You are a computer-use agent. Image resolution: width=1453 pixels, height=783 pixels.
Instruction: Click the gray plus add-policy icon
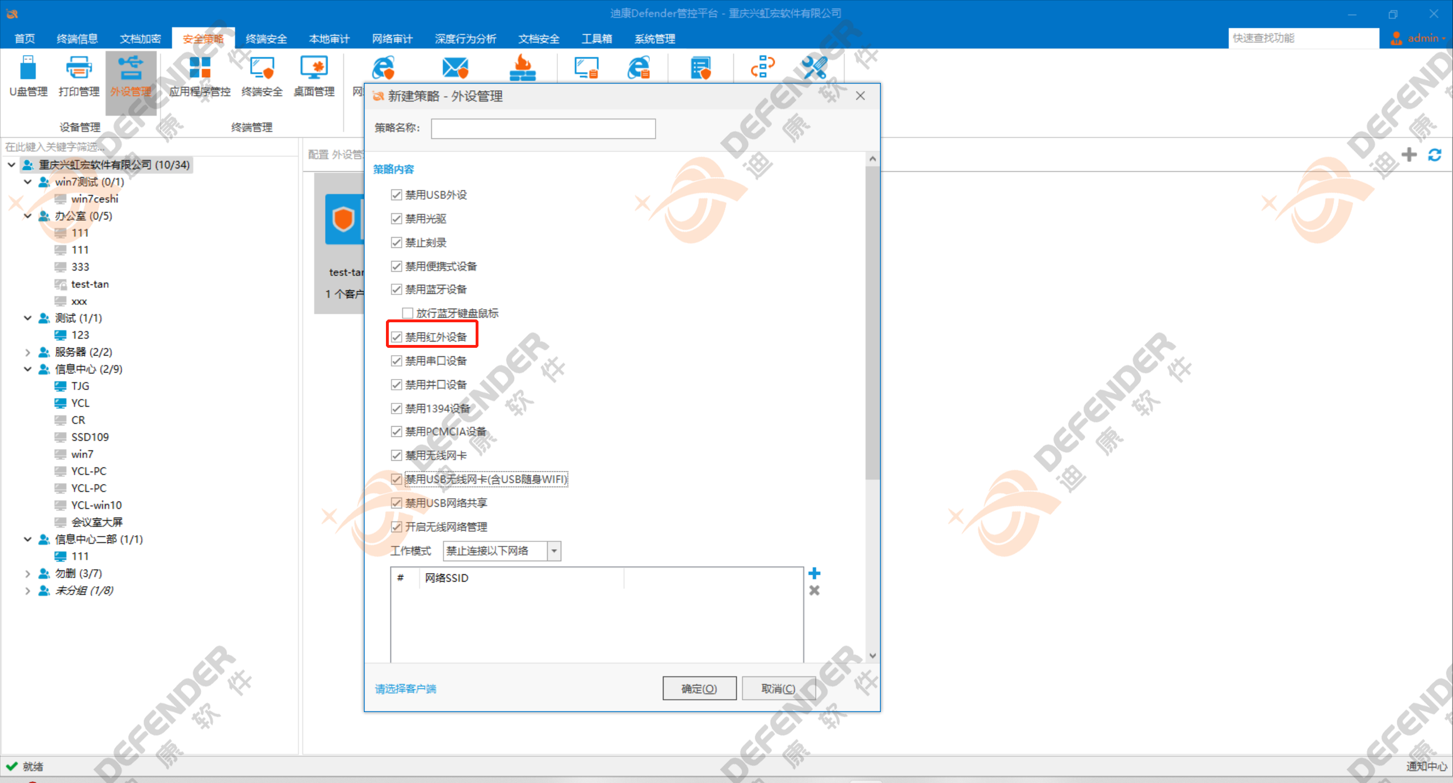1409,154
